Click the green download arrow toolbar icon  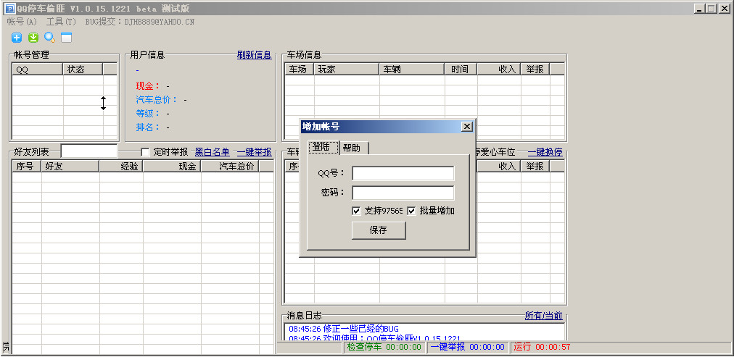pyautogui.click(x=33, y=38)
